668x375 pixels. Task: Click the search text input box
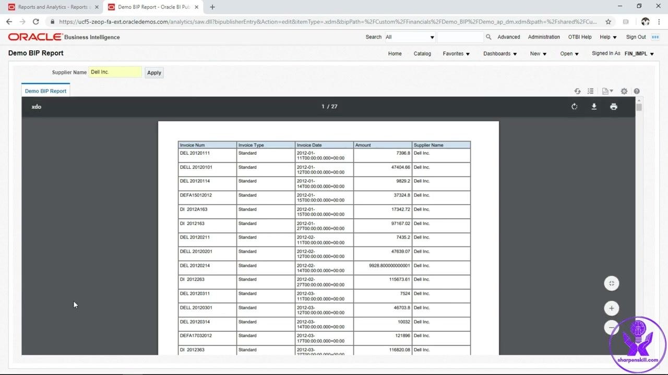pyautogui.click(x=460, y=37)
